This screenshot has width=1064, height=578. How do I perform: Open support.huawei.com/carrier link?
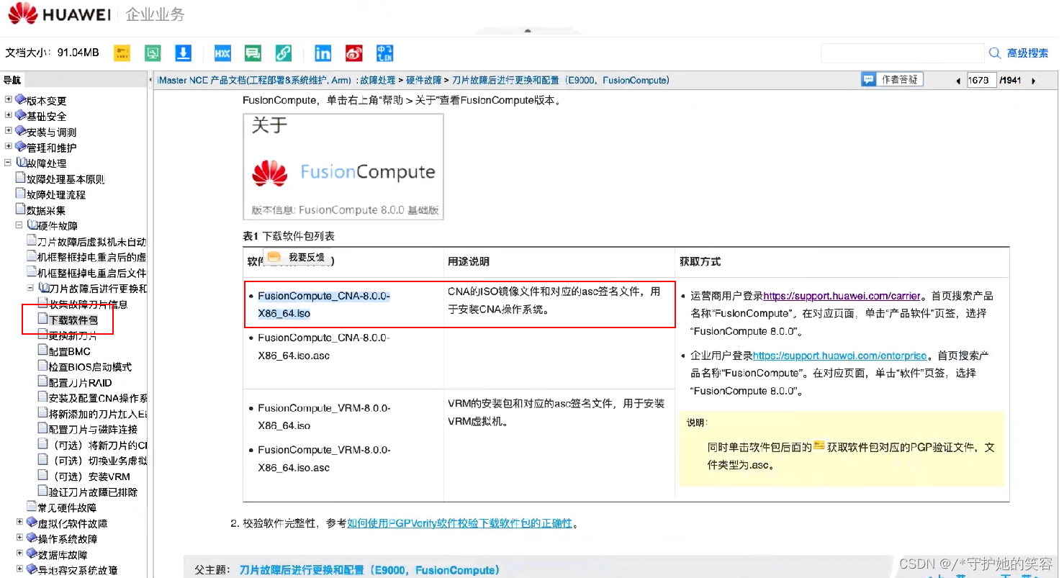pyautogui.click(x=842, y=296)
